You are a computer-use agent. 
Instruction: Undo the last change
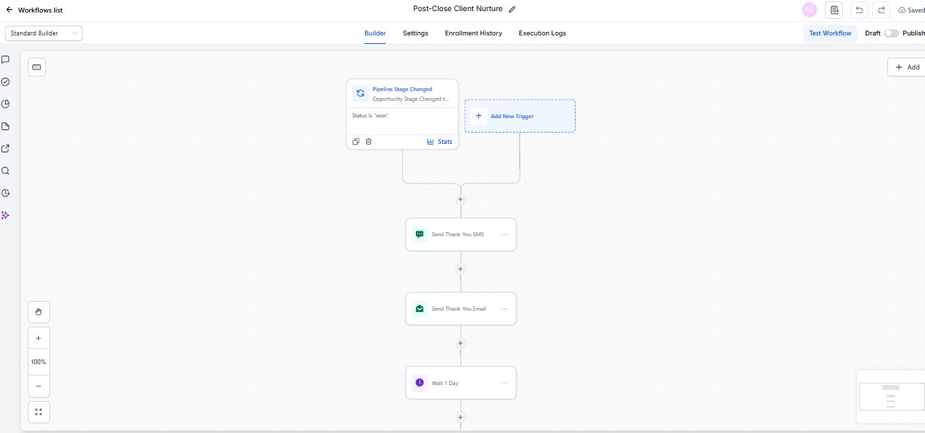point(859,10)
